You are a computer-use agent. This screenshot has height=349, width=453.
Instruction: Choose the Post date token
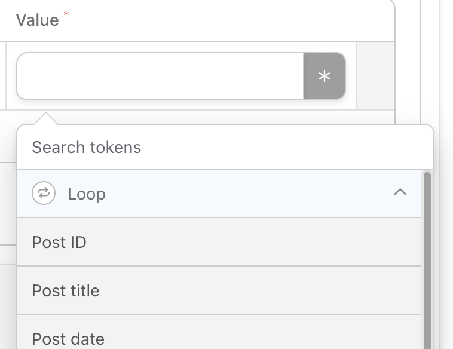click(219, 332)
